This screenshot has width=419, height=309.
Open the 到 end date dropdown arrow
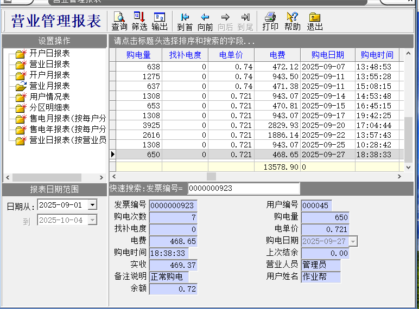[x=92, y=220]
